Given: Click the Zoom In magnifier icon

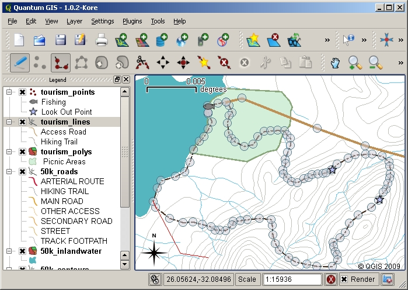Looking at the screenshot, I should pos(354,62).
